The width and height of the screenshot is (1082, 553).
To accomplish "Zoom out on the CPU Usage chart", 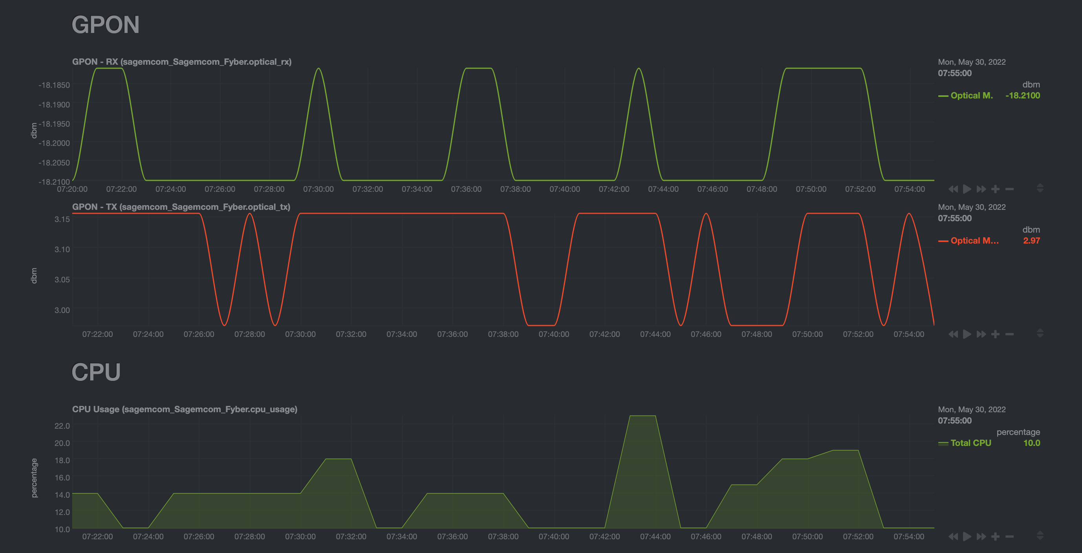I will [x=1010, y=536].
